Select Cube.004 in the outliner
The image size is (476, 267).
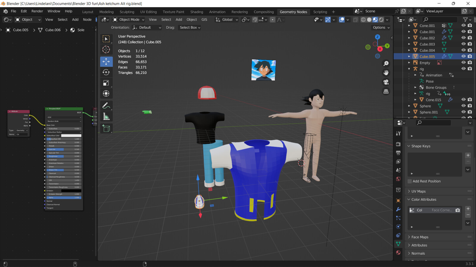click(x=427, y=50)
